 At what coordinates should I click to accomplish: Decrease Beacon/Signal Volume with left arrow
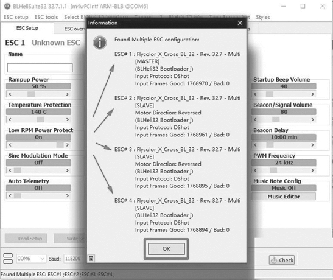click(x=255, y=119)
